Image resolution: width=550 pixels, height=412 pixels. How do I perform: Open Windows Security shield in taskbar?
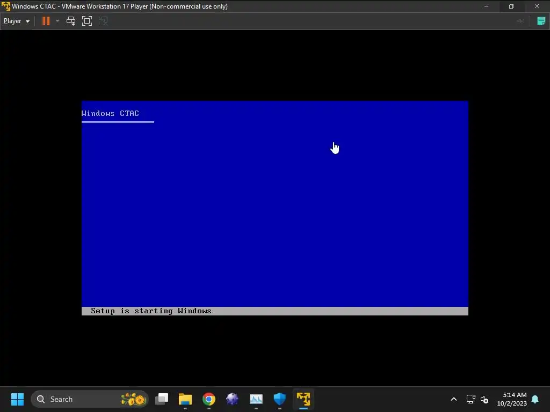click(x=279, y=399)
